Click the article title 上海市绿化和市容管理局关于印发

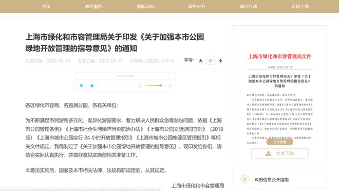click(x=115, y=43)
